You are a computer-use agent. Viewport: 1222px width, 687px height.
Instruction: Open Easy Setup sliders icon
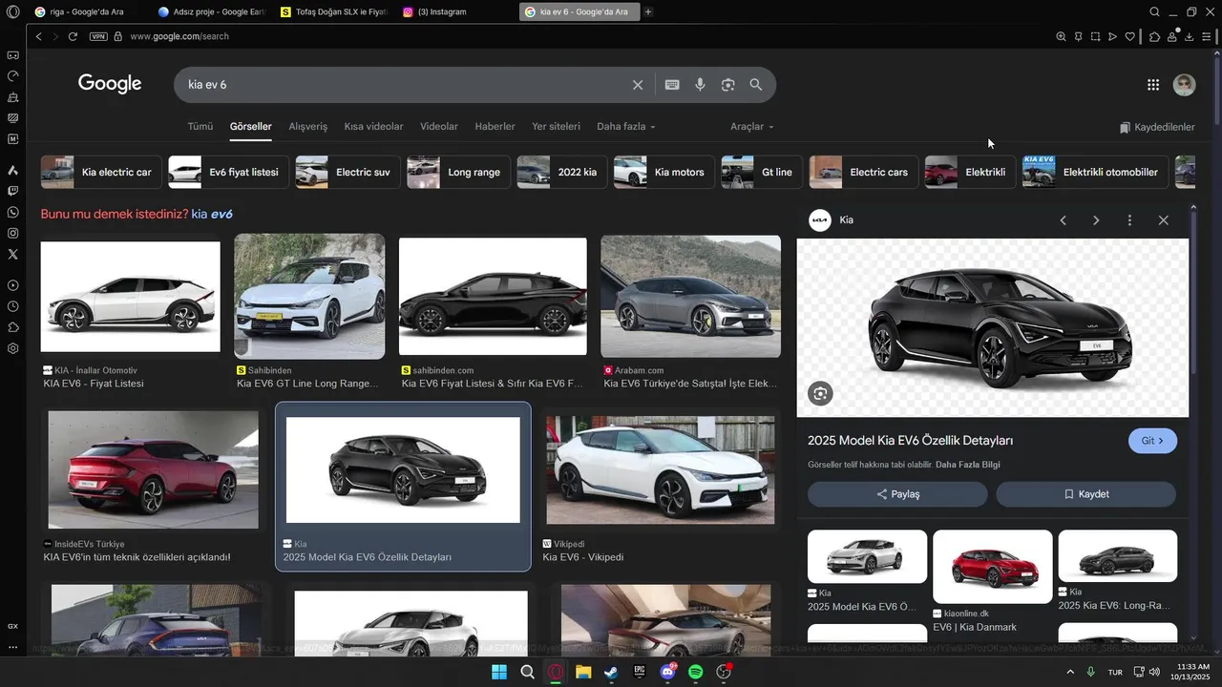[x=1208, y=36]
